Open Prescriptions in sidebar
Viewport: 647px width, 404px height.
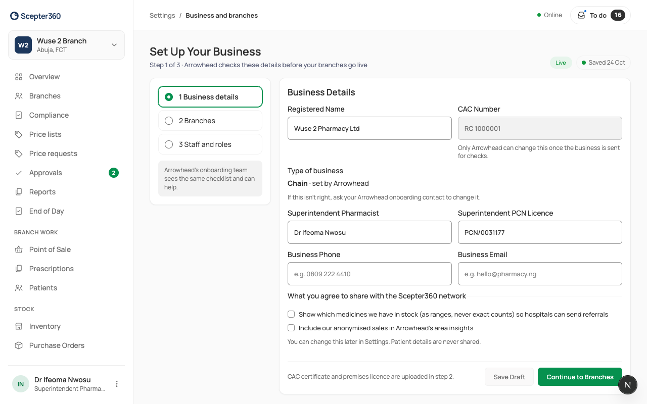66,269
